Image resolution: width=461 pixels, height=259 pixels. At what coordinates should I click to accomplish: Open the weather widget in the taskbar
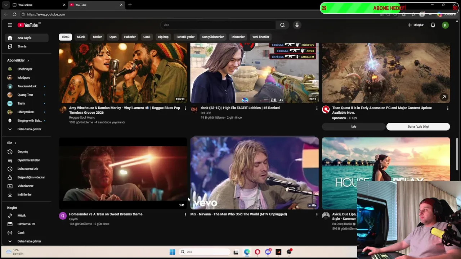coord(14,252)
